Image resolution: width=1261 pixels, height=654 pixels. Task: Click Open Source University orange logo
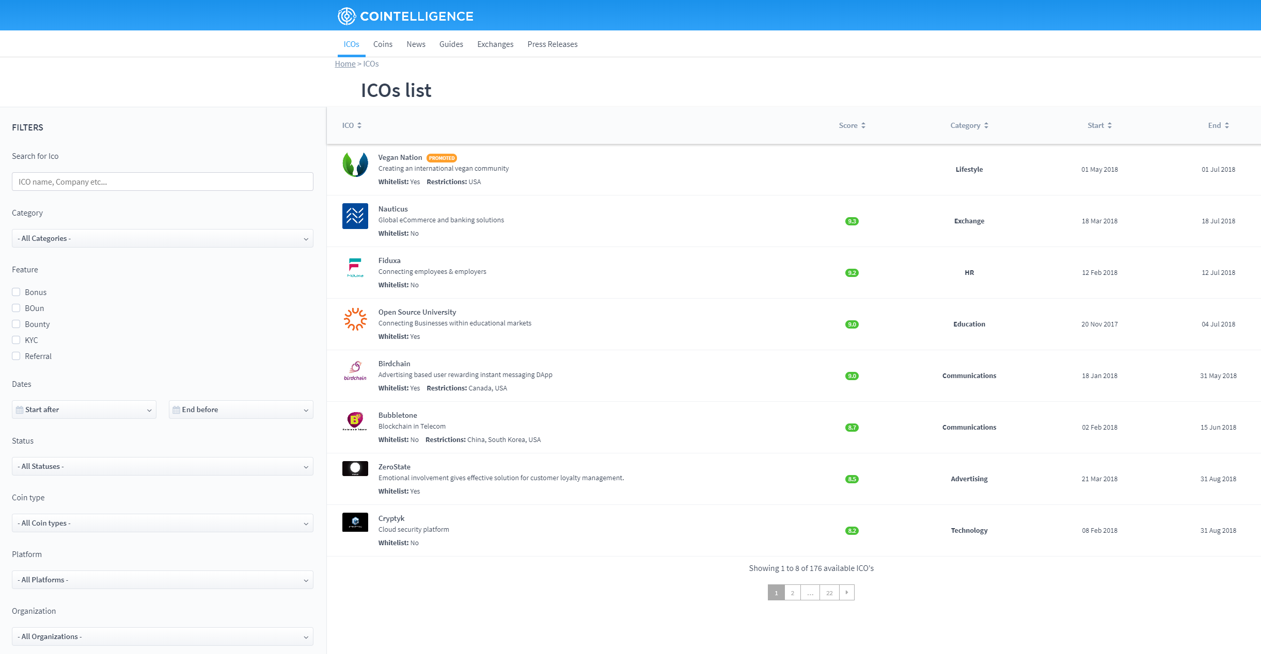point(355,319)
